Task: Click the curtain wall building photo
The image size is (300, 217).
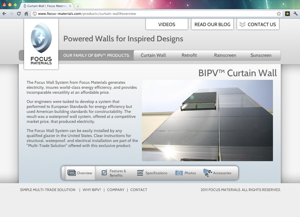Action: [x=207, y=120]
